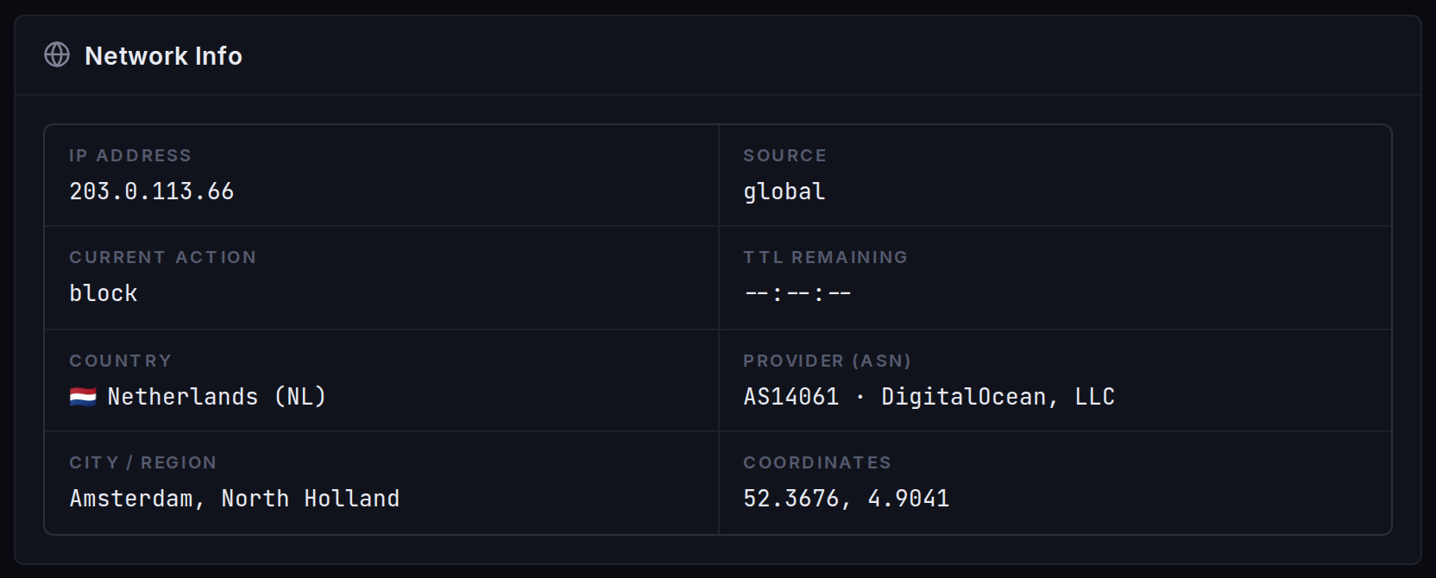1436x578 pixels.
Task: Click the IP ADDRESS label
Action: (x=130, y=155)
